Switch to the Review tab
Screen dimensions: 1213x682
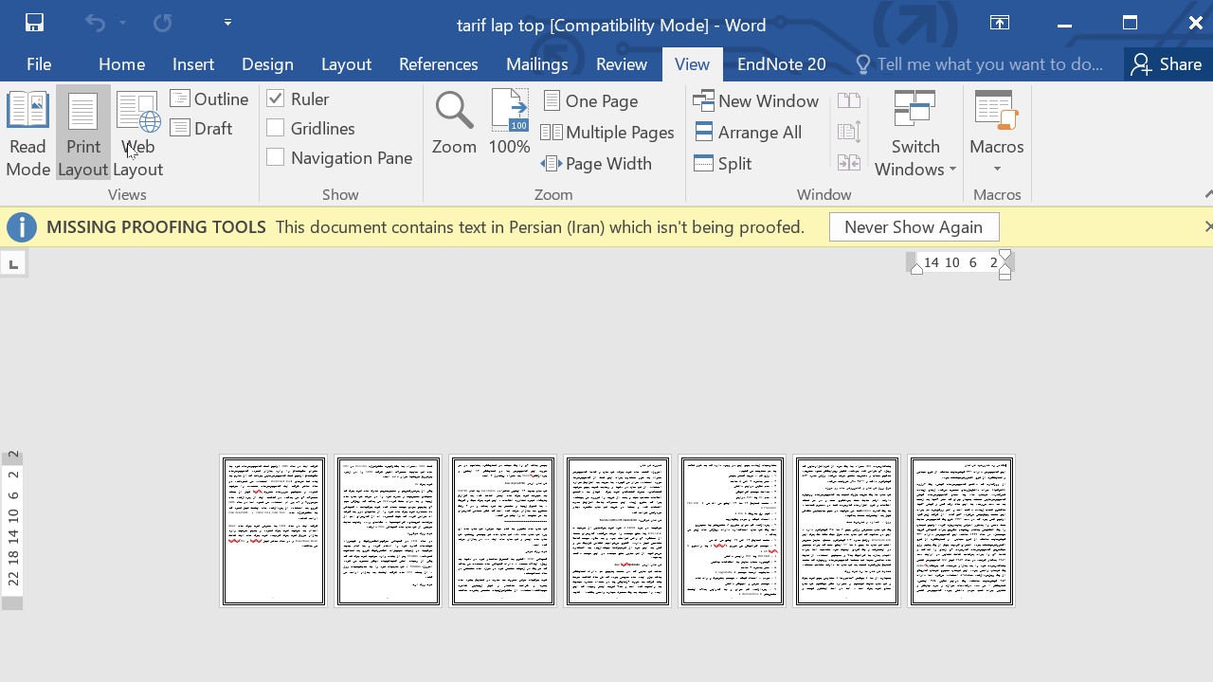point(622,64)
